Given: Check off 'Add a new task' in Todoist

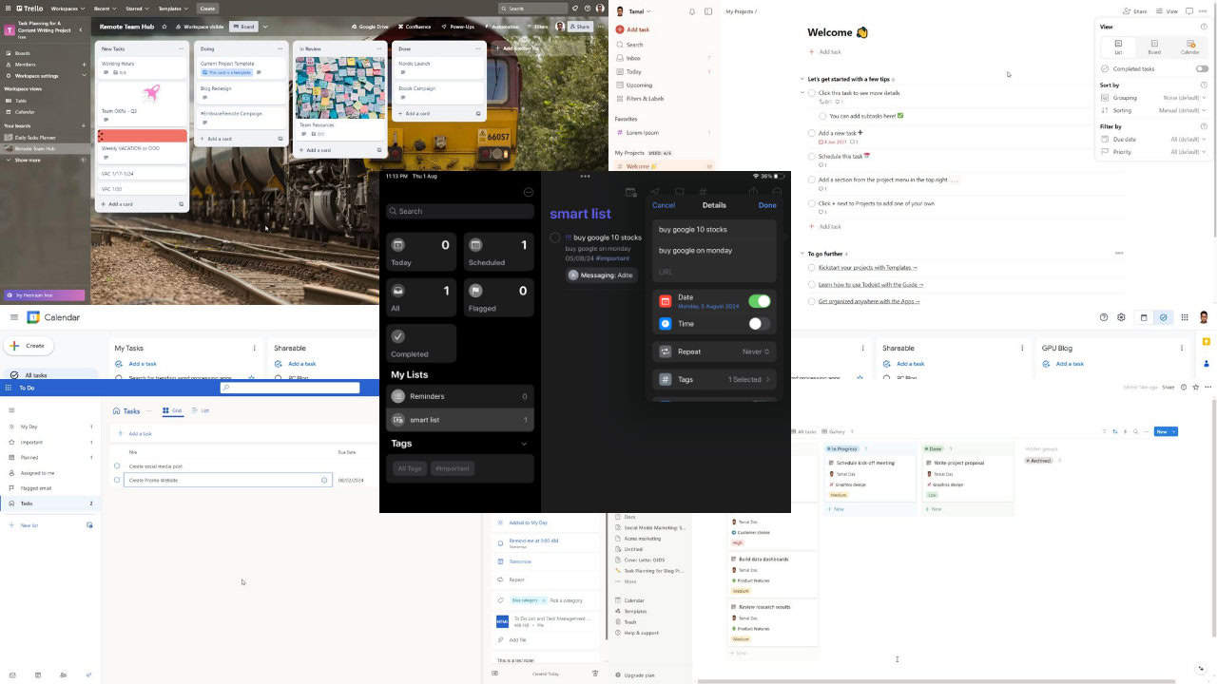Looking at the screenshot, I should click(812, 133).
